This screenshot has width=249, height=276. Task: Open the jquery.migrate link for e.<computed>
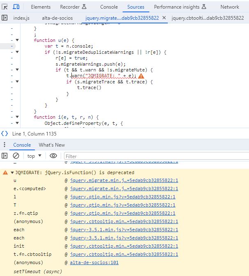[124, 189]
